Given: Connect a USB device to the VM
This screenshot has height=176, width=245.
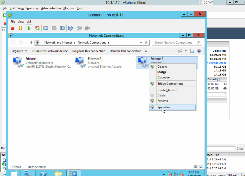Looking at the screenshot, I should (87, 28).
